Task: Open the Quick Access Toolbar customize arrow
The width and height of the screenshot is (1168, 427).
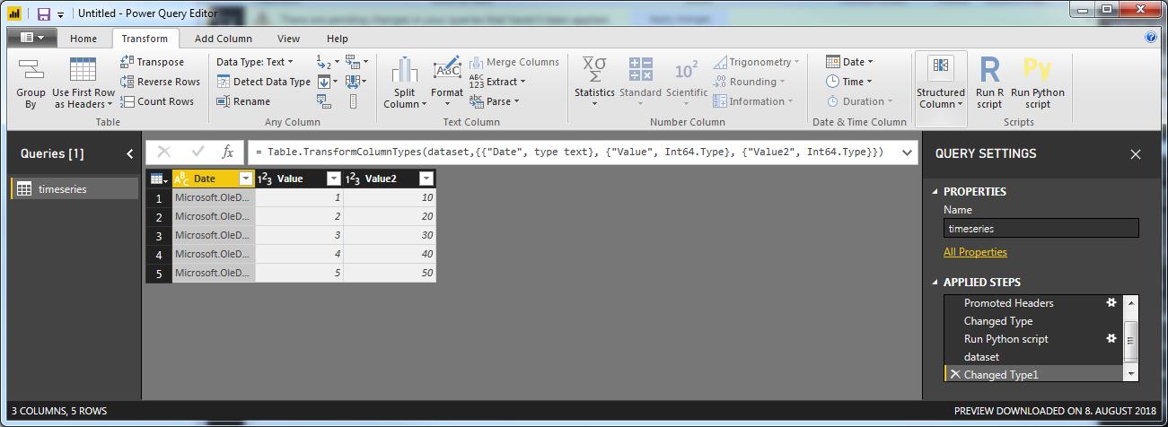Action: pos(60,14)
